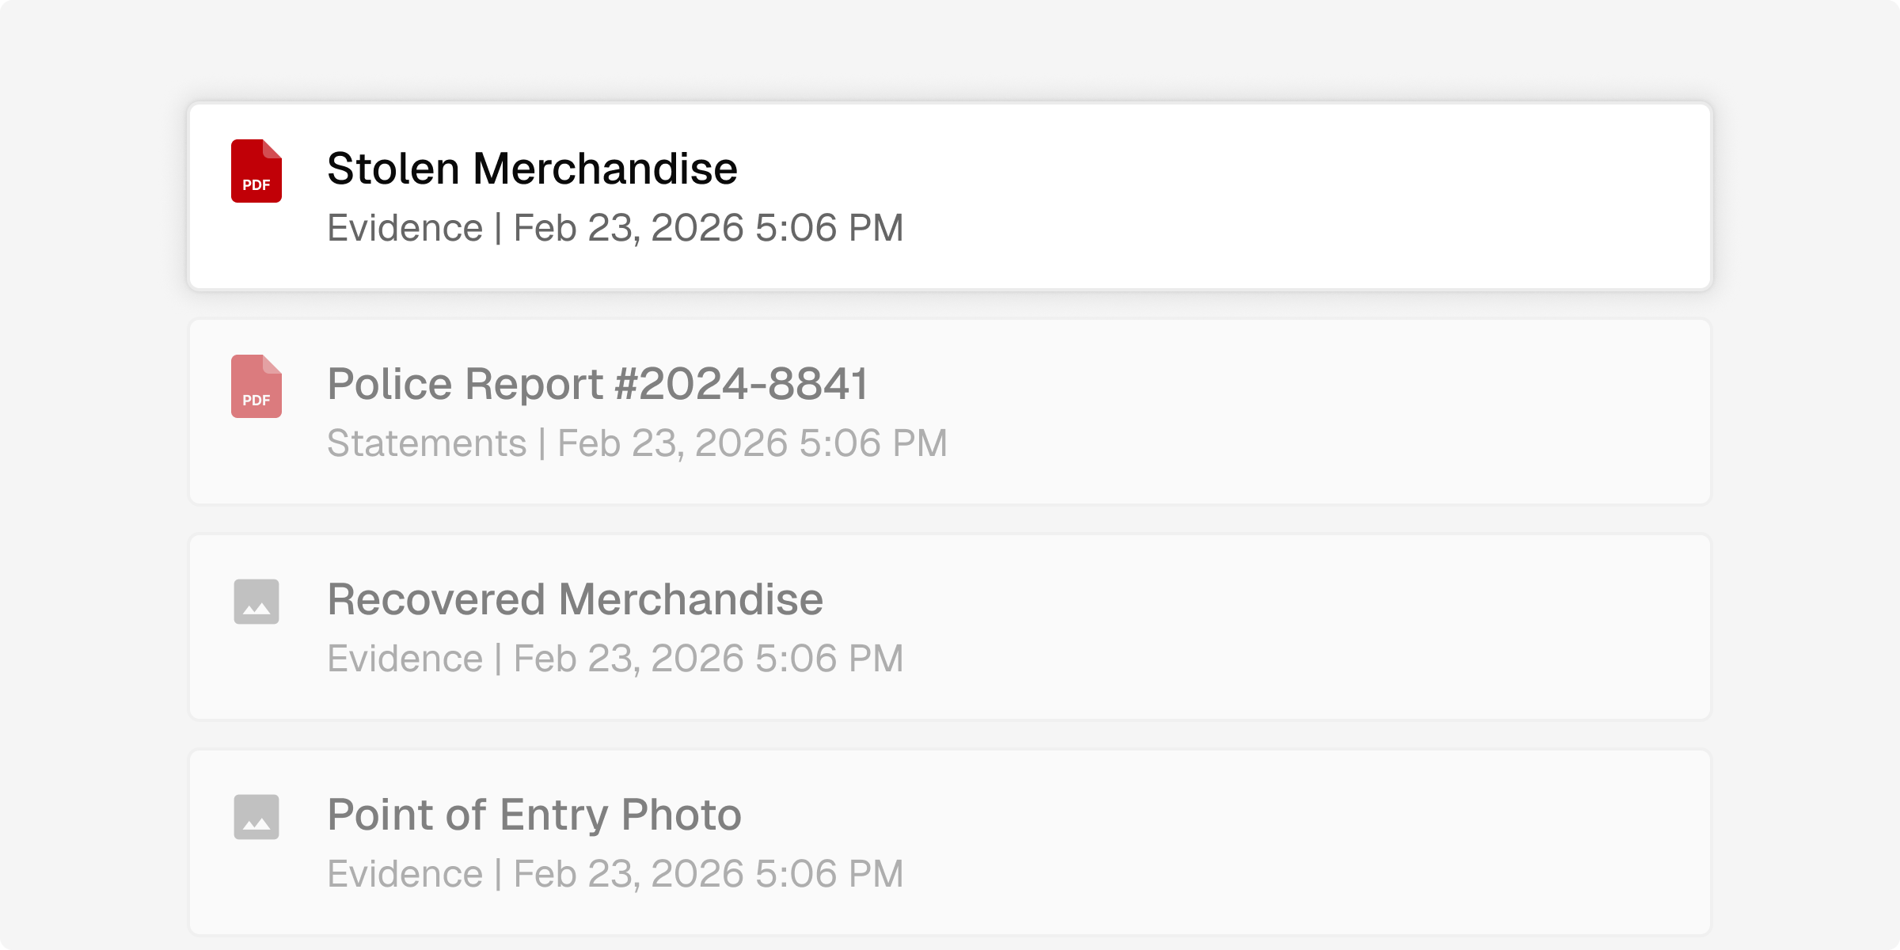Open the Police Report #2024-8841 title
The image size is (1900, 950).
(598, 384)
